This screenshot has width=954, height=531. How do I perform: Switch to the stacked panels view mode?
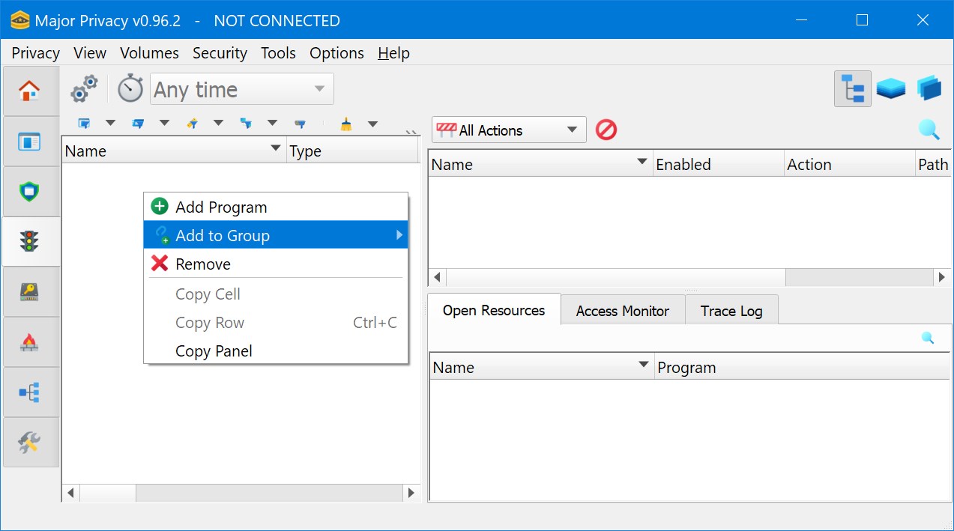(891, 87)
